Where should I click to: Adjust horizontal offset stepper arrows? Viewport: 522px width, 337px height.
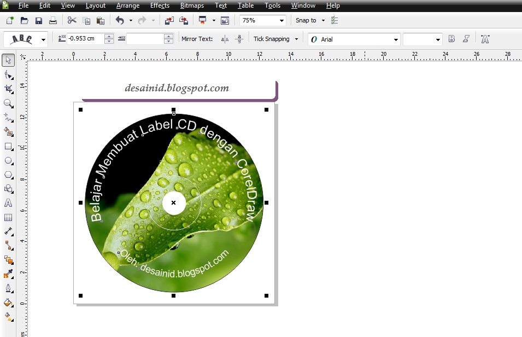tap(168, 39)
